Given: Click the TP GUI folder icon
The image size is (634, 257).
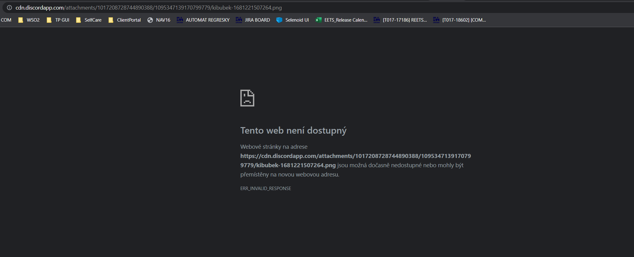Looking at the screenshot, I should (49, 20).
